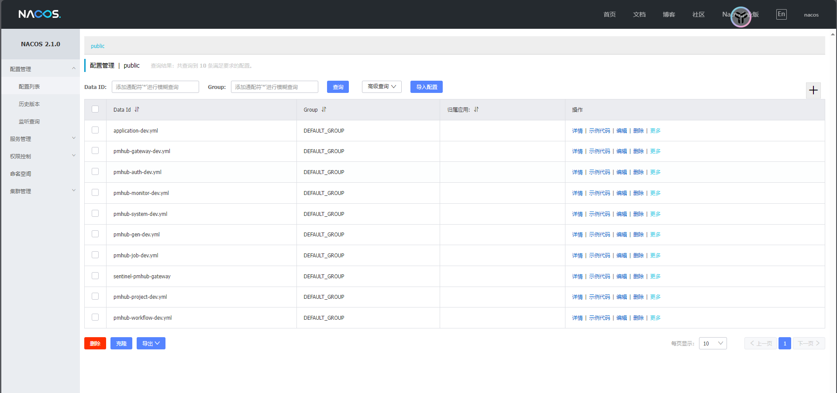The height and width of the screenshot is (393, 837).
Task: Open 示例代码 for pmhub-project-dev.yml
Action: coord(599,297)
